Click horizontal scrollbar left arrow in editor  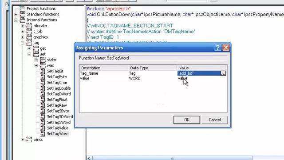[89, 158]
